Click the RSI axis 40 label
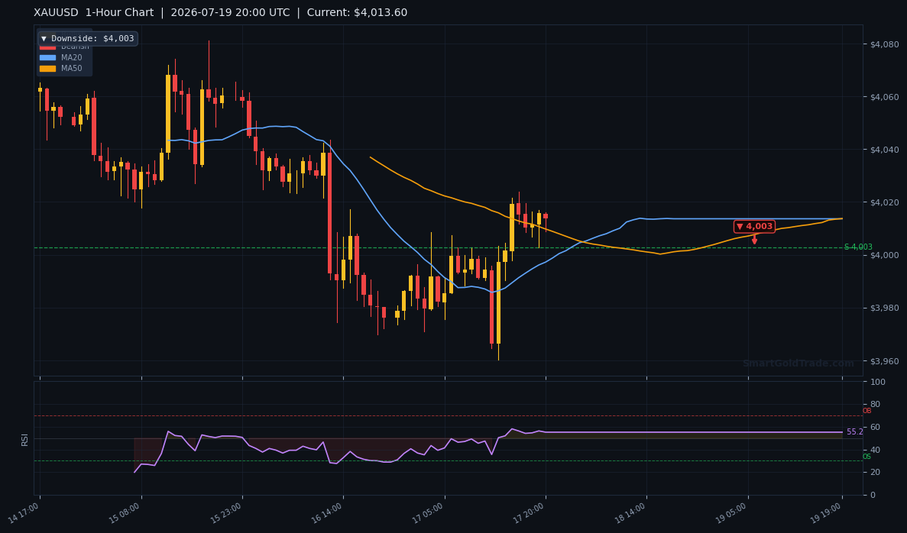907x533 pixels. click(x=875, y=450)
